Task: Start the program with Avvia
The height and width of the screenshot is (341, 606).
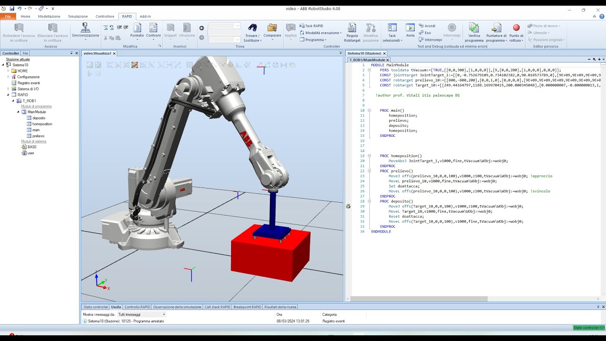Action: pos(410,27)
